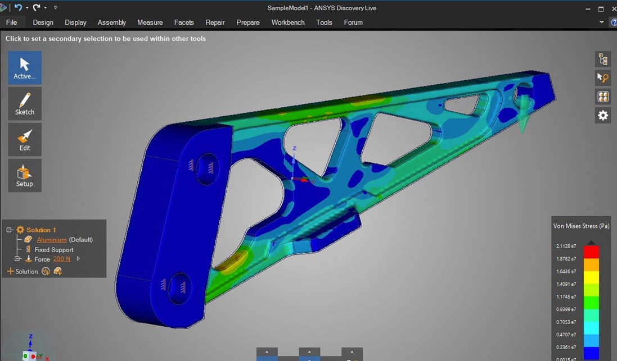The height and width of the screenshot is (361, 617).
Task: Select Fixed Support in the tree
Action: point(53,249)
